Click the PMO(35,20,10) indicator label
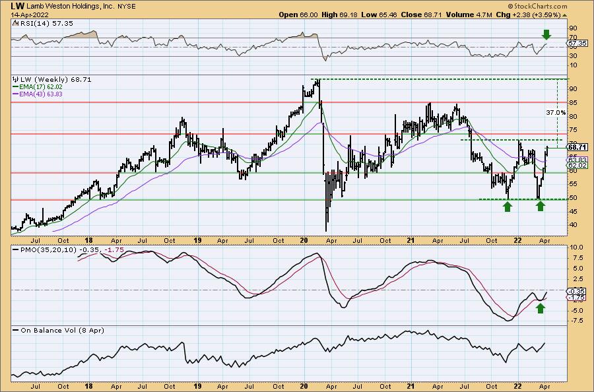 (49, 250)
